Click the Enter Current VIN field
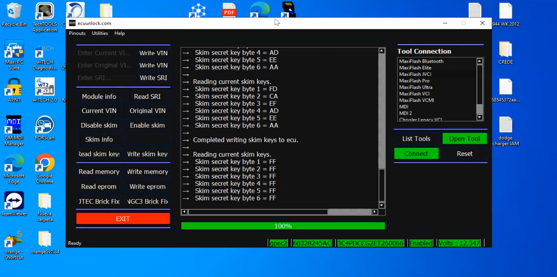Image resolution: width=557 pixels, height=277 pixels. point(104,53)
